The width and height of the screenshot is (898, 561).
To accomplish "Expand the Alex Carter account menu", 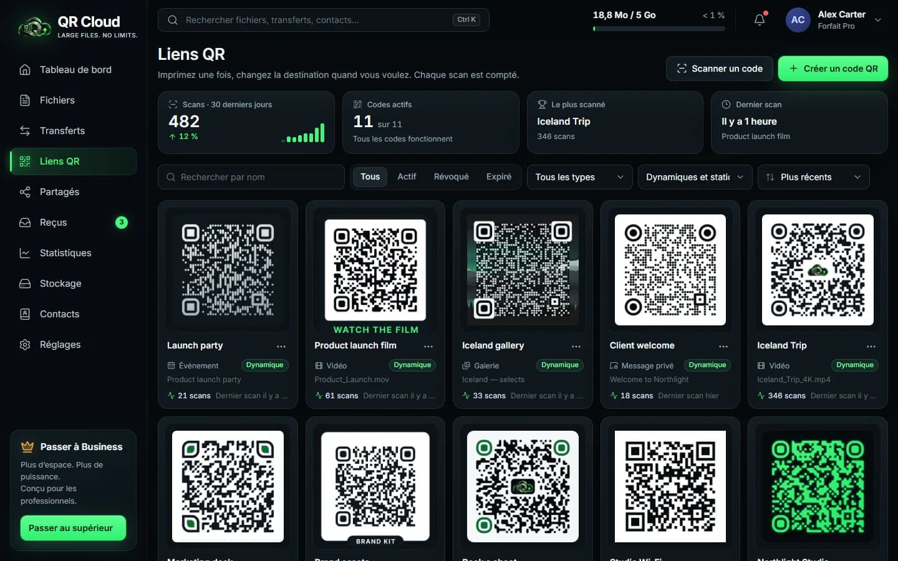I will click(x=834, y=20).
